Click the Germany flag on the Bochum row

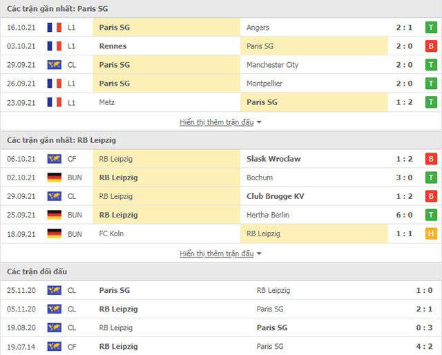(x=55, y=177)
